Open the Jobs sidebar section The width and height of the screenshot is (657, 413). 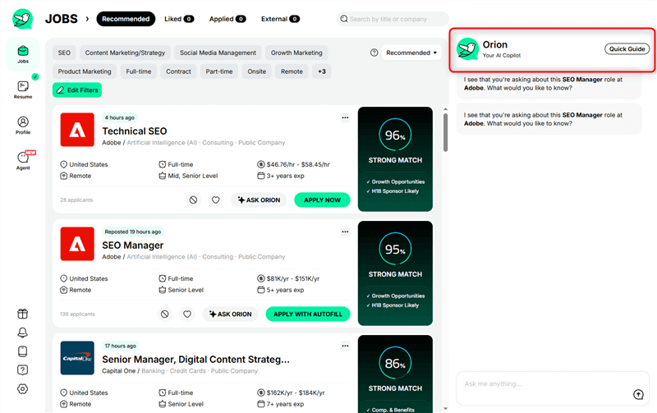pyautogui.click(x=23, y=54)
